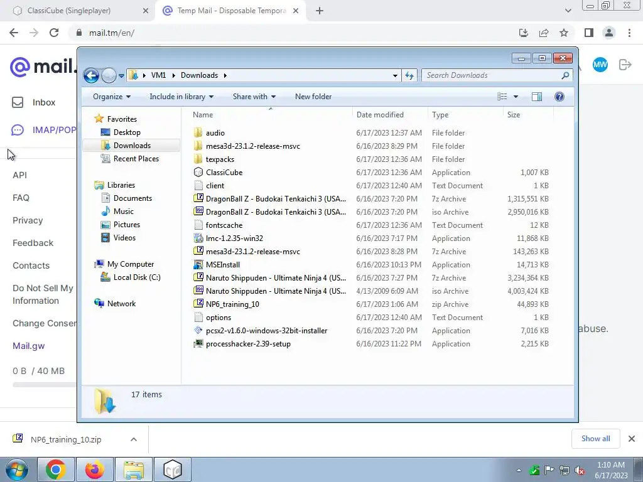Open the FAQ link in mail.tm

coord(21,198)
